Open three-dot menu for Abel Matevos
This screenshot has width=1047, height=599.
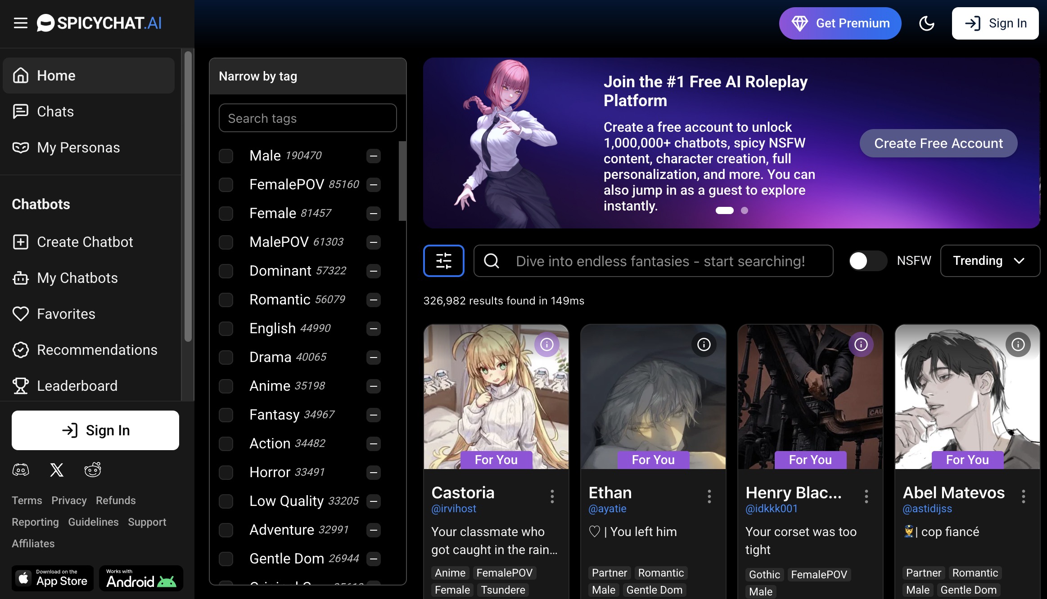(1023, 496)
